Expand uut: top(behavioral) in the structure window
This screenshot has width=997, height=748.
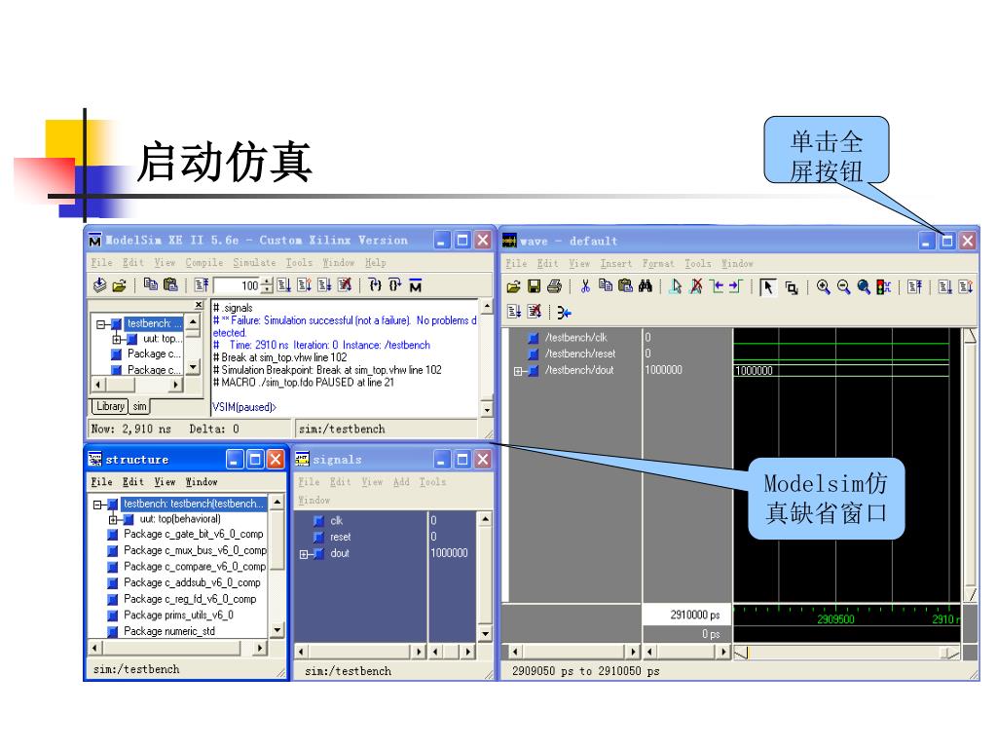113,520
